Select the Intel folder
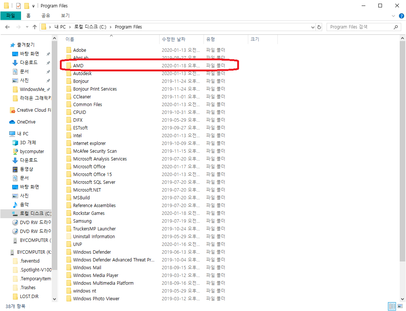406x311 pixels. (x=77, y=136)
